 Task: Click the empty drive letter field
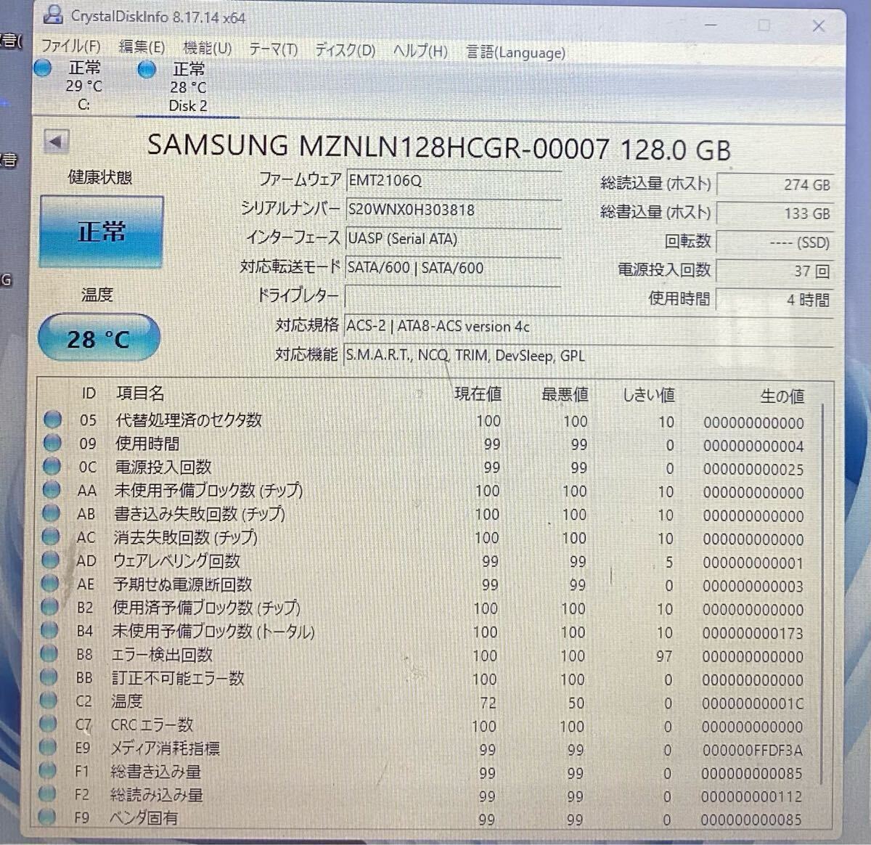tap(454, 297)
